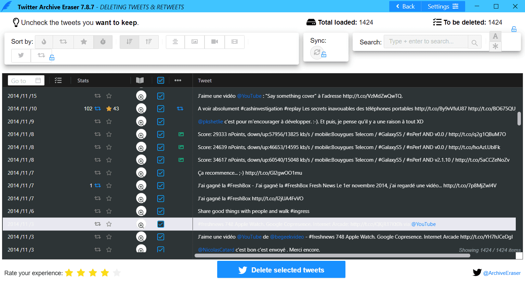The height and width of the screenshot is (282, 525).
Task: Toggle the select-all checkbox in header
Action: tap(161, 80)
